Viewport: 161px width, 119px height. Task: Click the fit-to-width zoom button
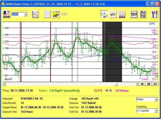coord(148,84)
